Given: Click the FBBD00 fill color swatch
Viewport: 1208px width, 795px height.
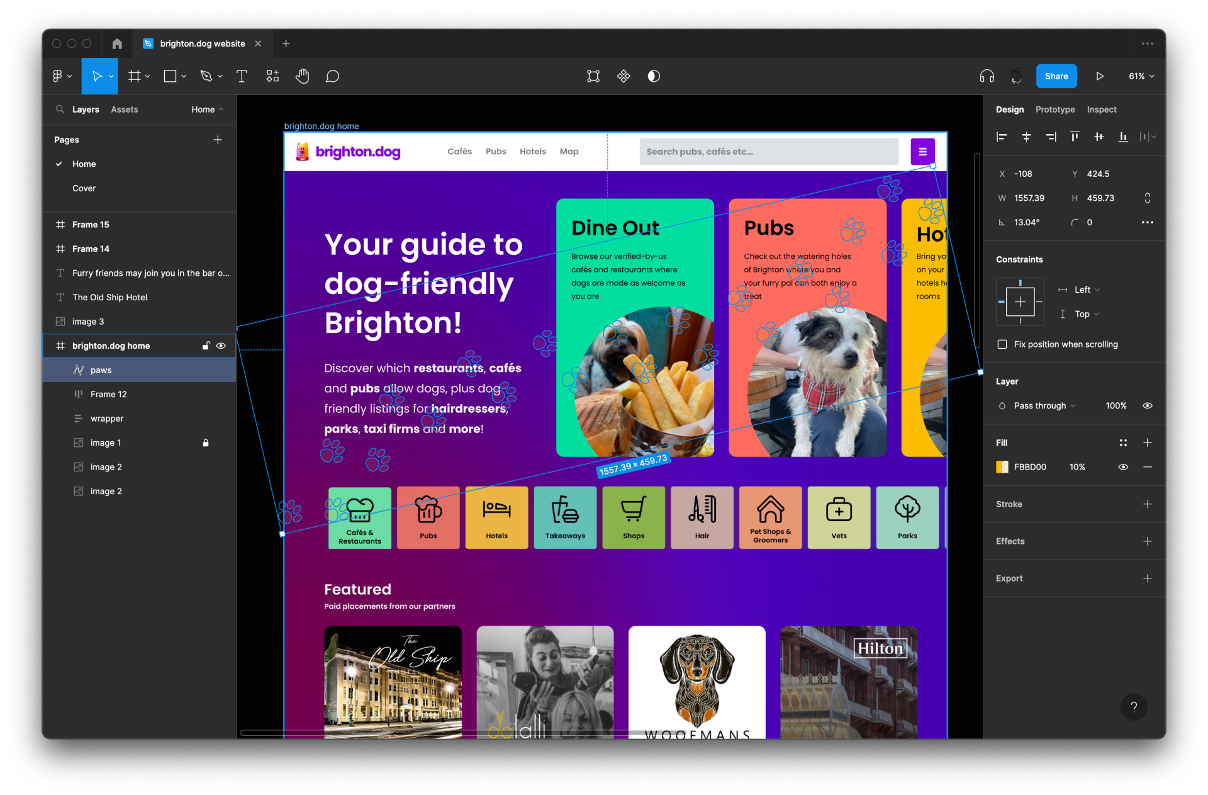Looking at the screenshot, I should [x=1002, y=467].
